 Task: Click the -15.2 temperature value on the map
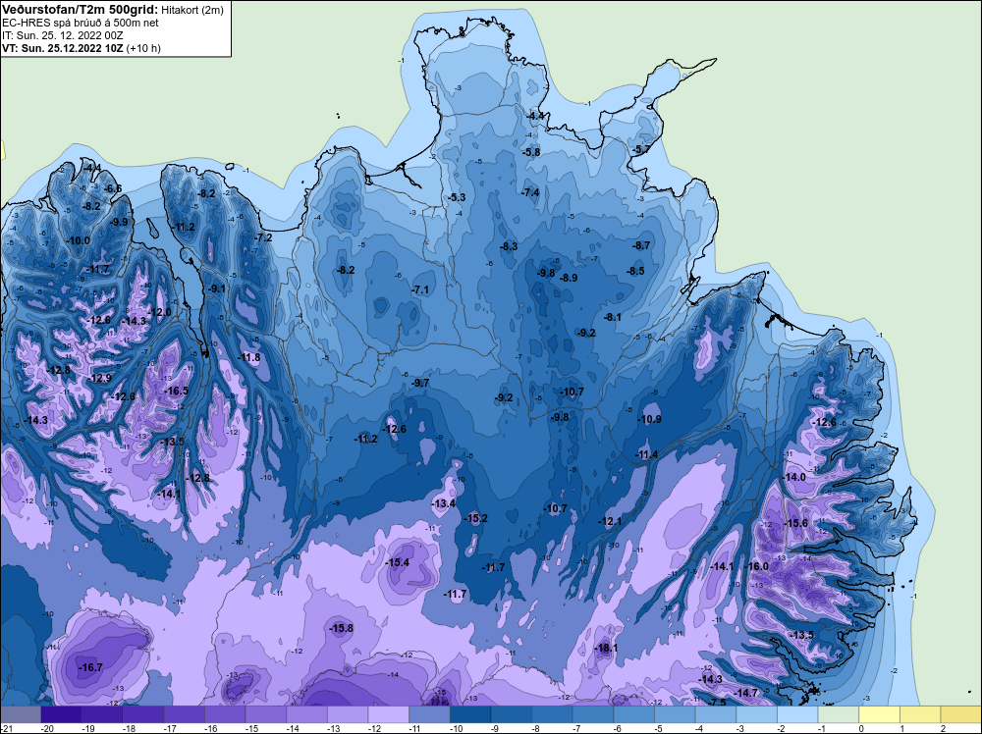pyautogui.click(x=475, y=518)
